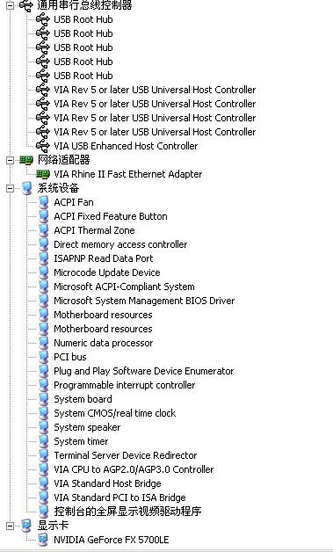
Task: Collapse the 通用串行总线控制器 USB category
Action: coord(11,5)
